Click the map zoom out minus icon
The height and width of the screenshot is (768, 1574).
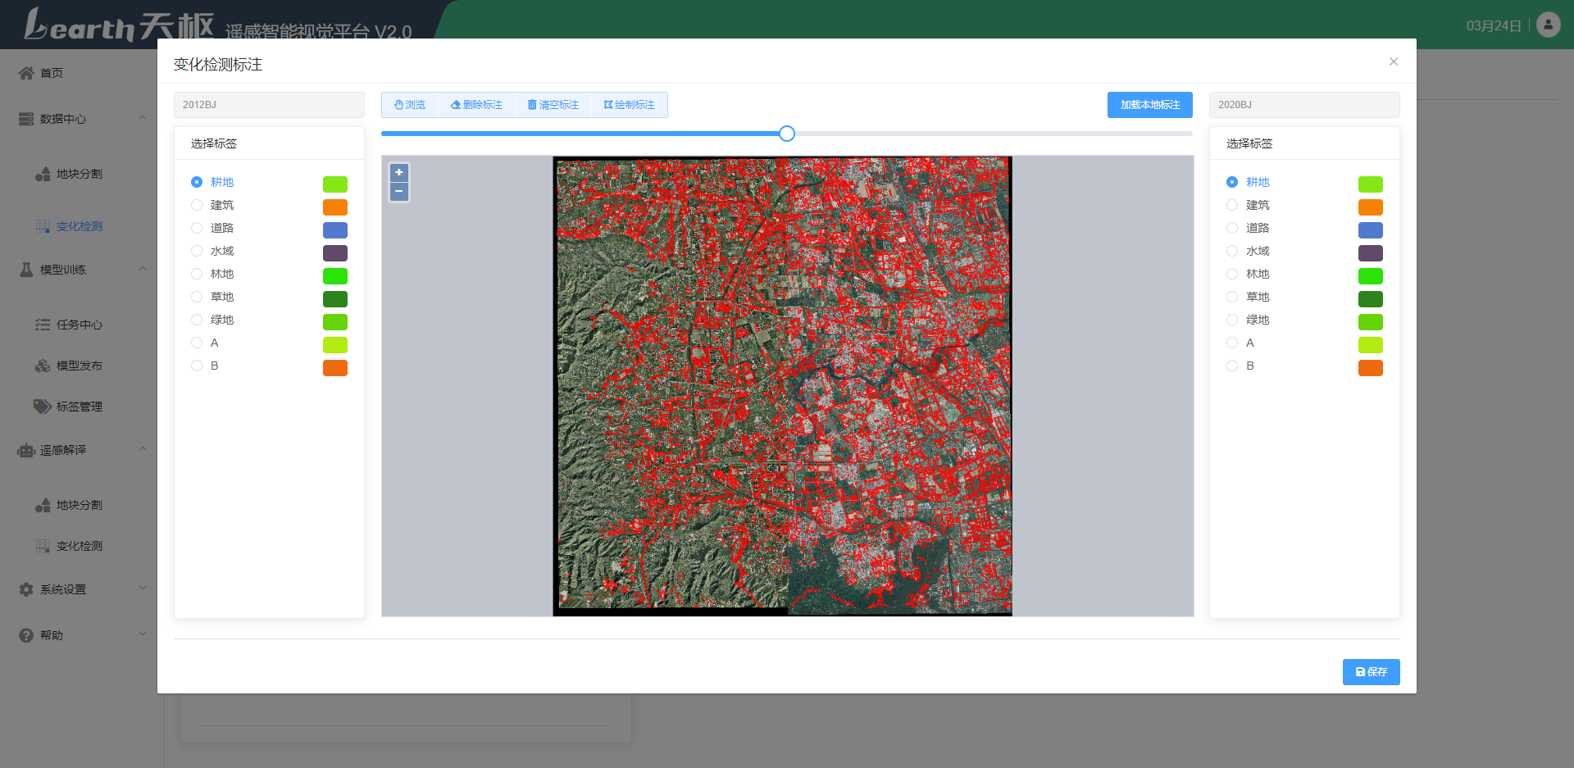click(399, 192)
